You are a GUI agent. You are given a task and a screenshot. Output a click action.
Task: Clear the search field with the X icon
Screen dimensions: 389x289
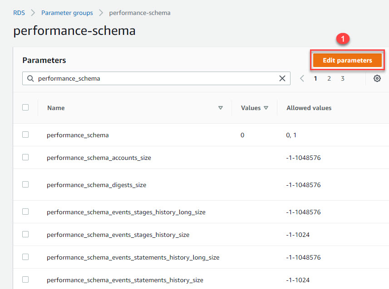coord(282,78)
